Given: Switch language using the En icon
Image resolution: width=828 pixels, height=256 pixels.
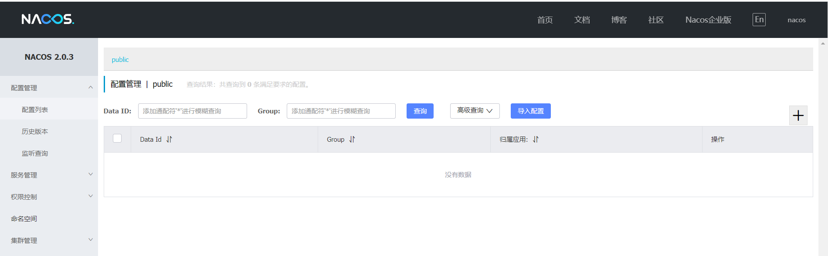Looking at the screenshot, I should (759, 20).
